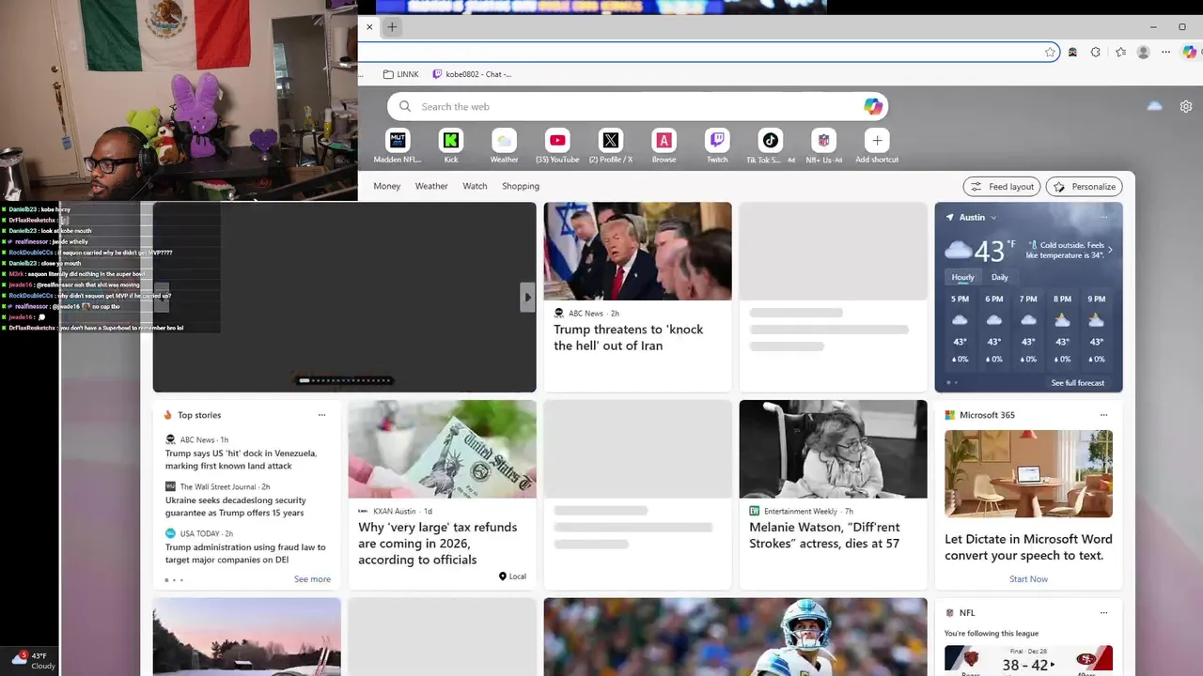1203x676 pixels.
Task: Open the Melanie Watson obituary article
Action: click(824, 535)
